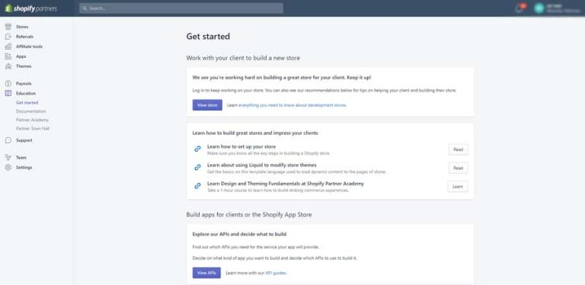Click the Themes sidebar icon
This screenshot has width=585, height=285.
[8, 66]
